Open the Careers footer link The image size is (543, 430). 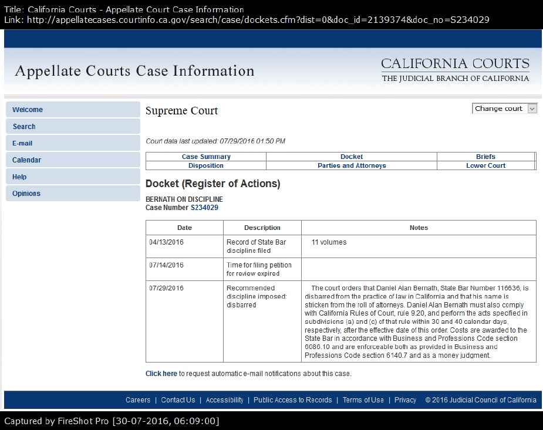point(138,400)
